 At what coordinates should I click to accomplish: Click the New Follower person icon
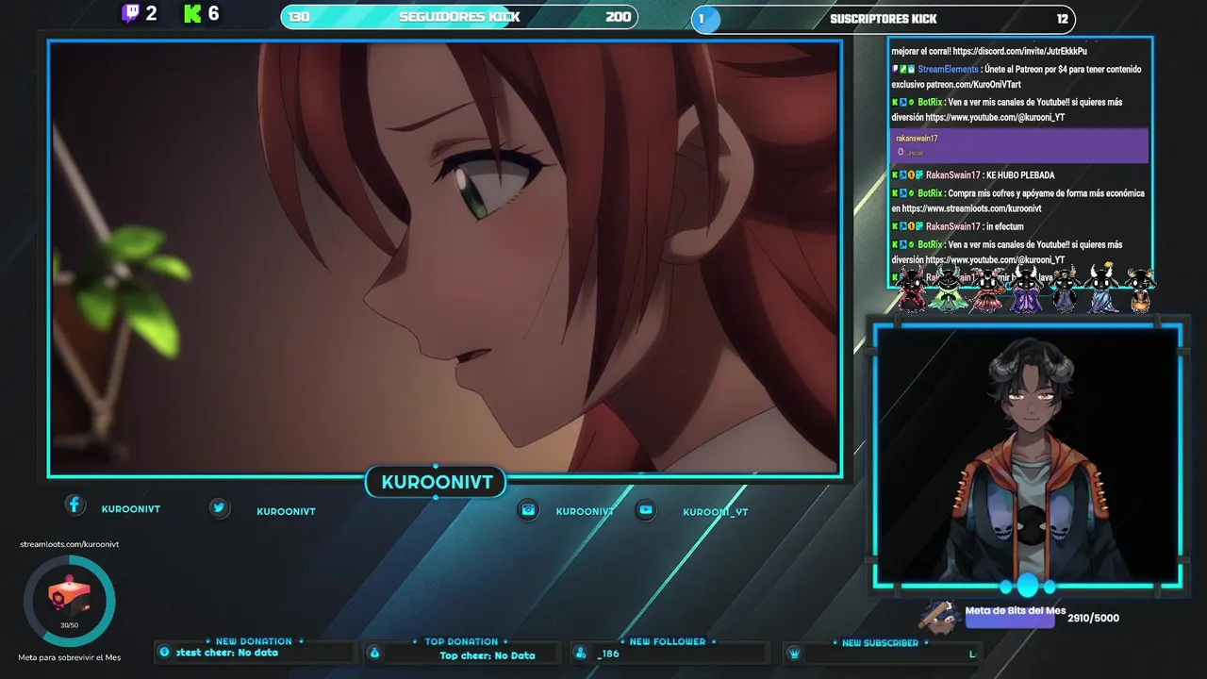579,653
